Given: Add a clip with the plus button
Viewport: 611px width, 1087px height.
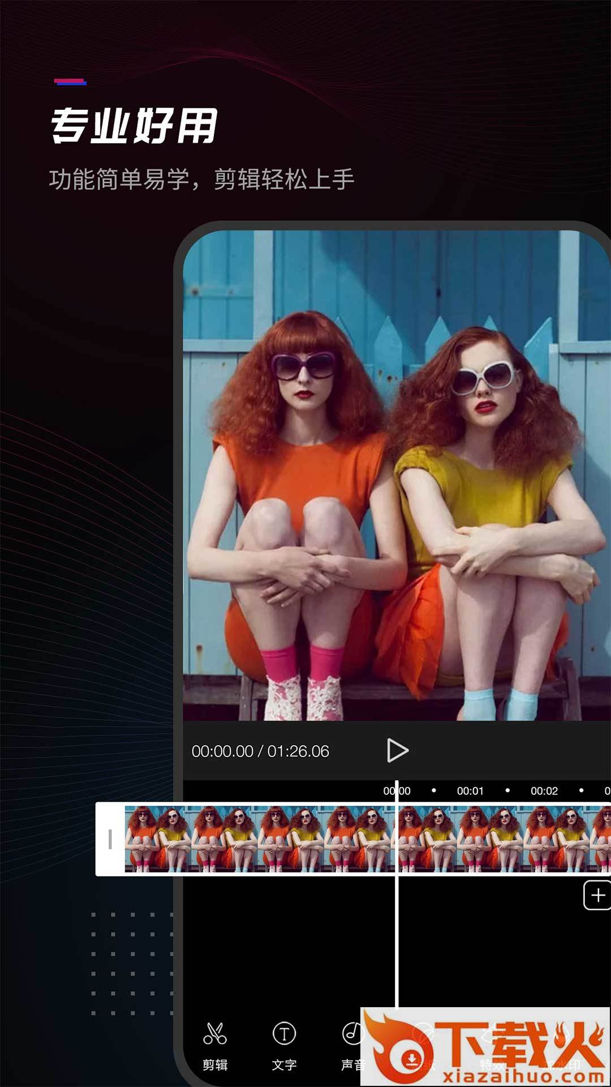Looking at the screenshot, I should (597, 895).
